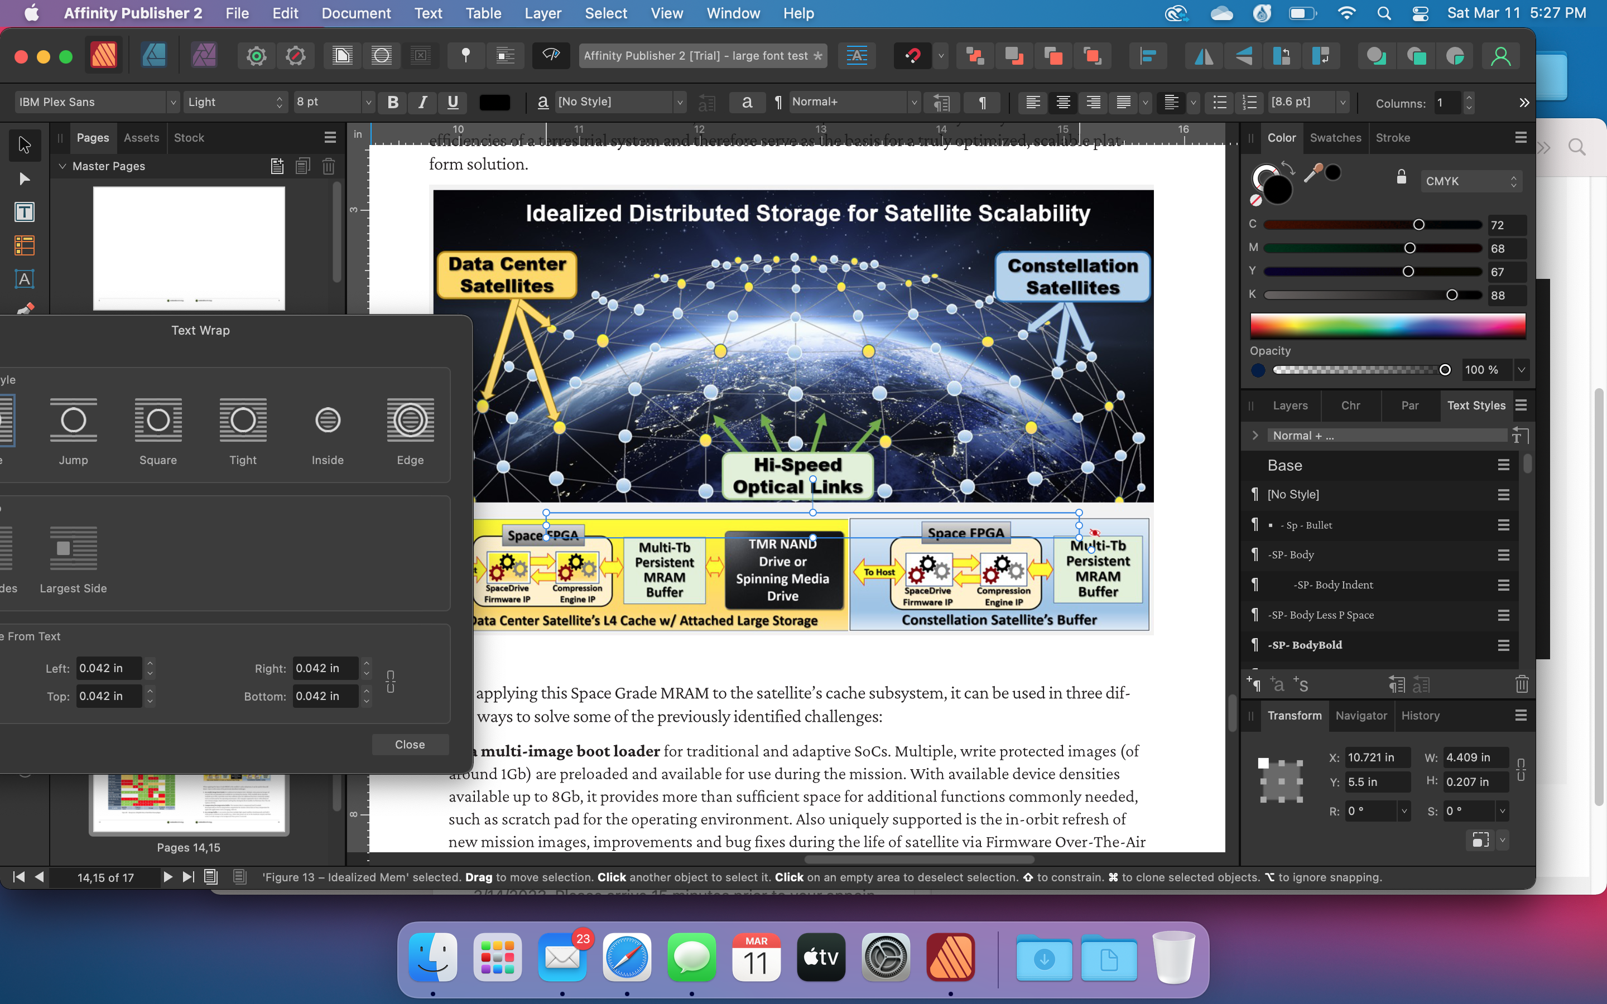Viewport: 1607px width, 1004px height.
Task: Choose the Square wrap style
Action: pyautogui.click(x=158, y=431)
